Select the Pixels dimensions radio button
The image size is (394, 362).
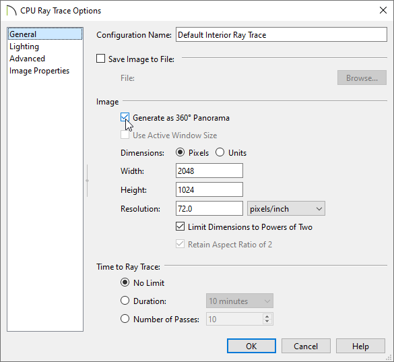[x=180, y=152]
